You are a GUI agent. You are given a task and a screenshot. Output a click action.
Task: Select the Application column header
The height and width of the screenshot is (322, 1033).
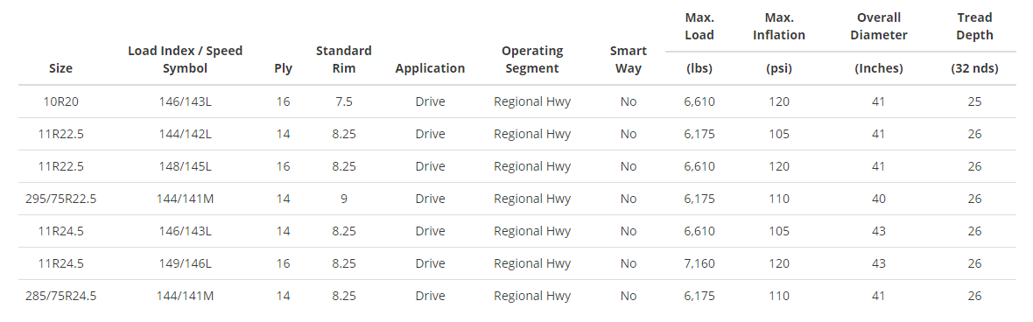[x=430, y=68]
